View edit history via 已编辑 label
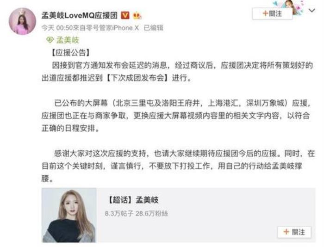 pos(153,28)
